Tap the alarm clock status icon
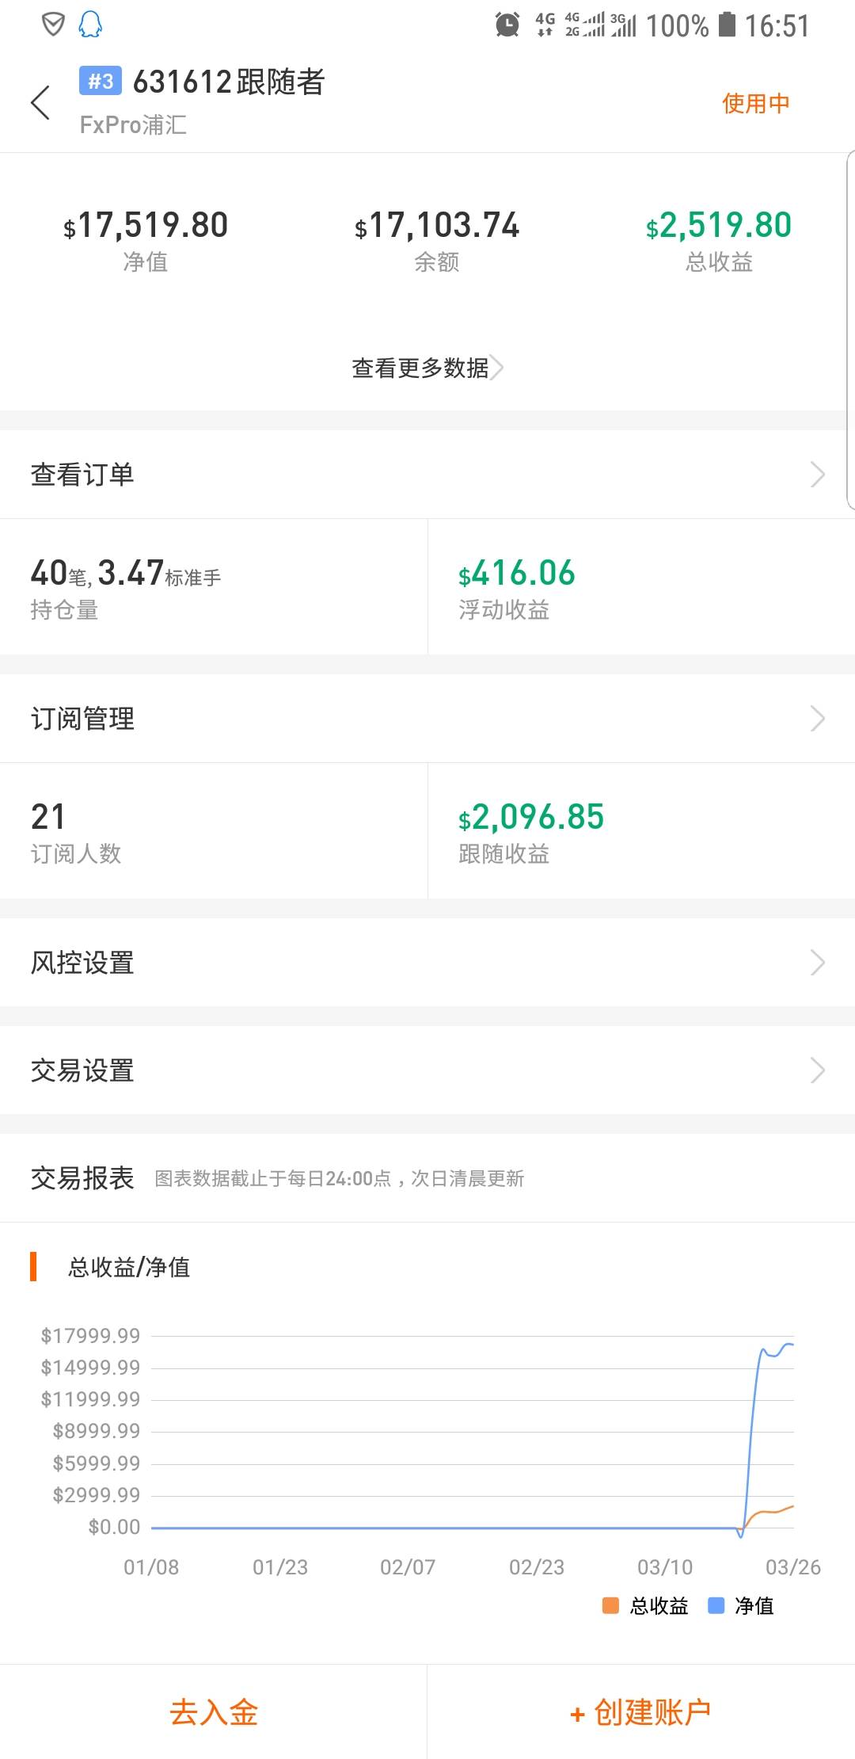The width and height of the screenshot is (855, 1759). point(507,25)
